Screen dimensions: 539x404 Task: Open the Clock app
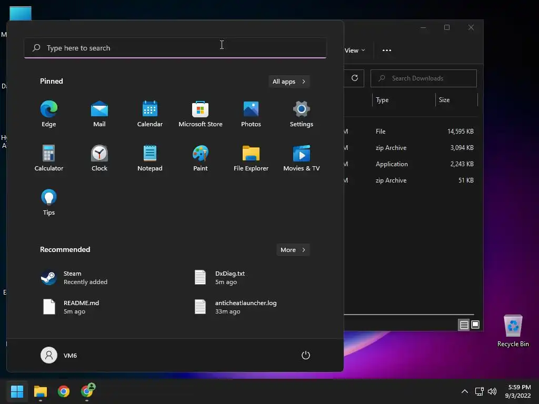(x=99, y=158)
